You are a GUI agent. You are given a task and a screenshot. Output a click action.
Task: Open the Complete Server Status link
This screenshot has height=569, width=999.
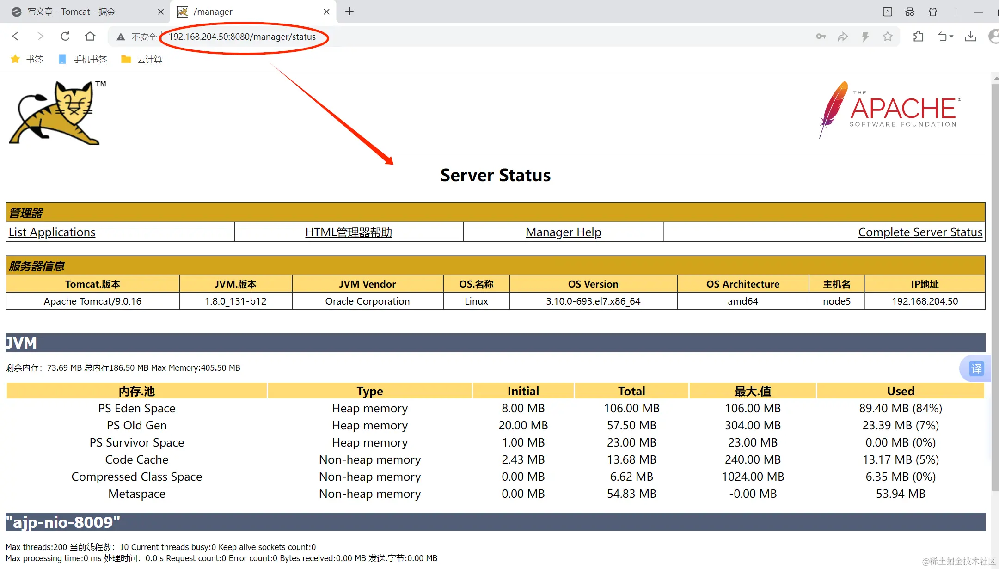(919, 232)
